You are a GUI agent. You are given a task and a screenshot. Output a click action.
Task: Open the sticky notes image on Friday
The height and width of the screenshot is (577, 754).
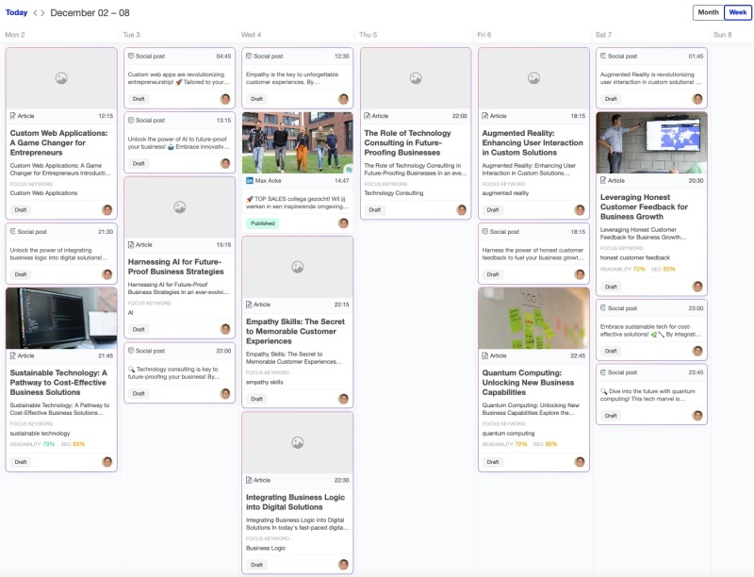[x=533, y=318]
